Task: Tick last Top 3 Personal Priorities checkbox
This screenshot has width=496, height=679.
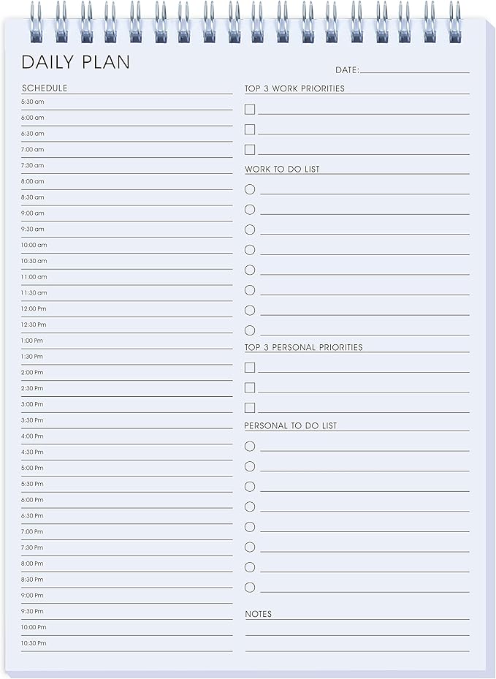Action: [x=250, y=408]
